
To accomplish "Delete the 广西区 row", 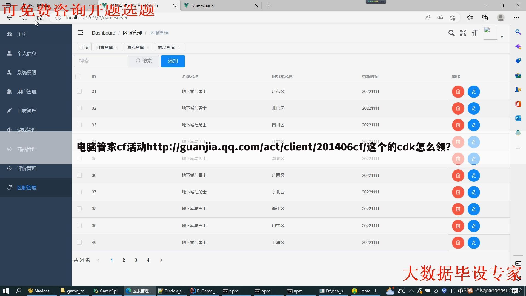I will coord(458,175).
